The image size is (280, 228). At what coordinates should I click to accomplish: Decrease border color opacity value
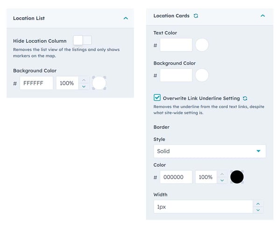click(222, 181)
